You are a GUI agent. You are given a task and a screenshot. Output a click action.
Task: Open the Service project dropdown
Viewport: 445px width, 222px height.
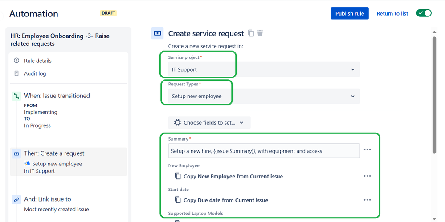pos(264,69)
